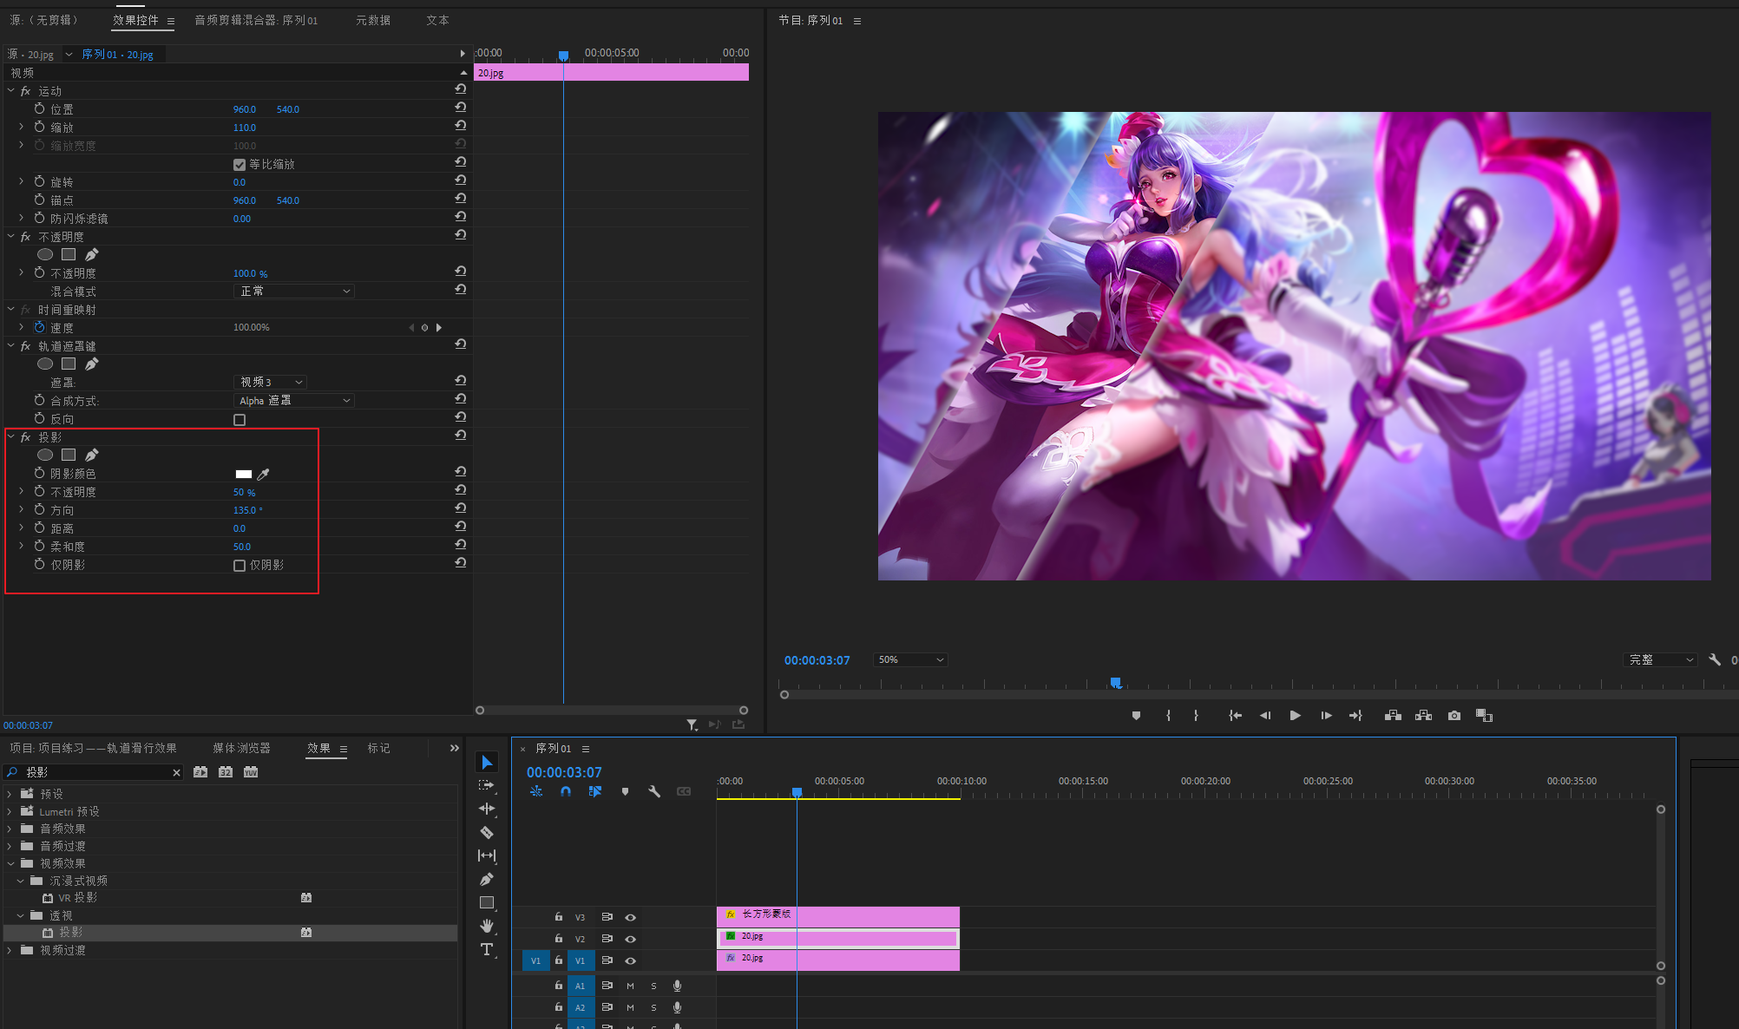Switch to the 媒体浏览器 tab

coord(241,748)
